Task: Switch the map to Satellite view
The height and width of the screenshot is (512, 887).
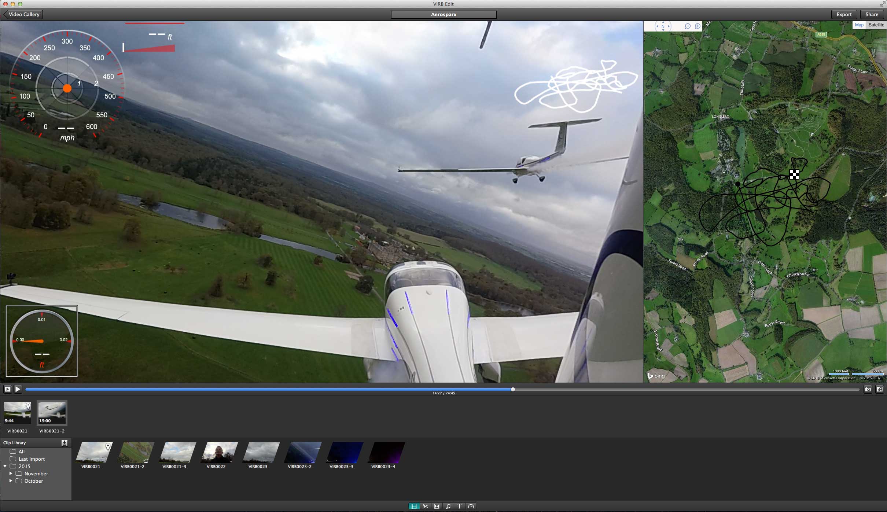Action: coord(876,25)
